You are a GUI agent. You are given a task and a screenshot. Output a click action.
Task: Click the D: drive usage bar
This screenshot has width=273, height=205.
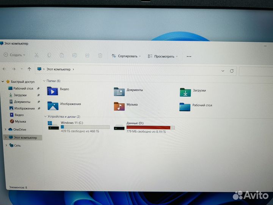pos(151,128)
